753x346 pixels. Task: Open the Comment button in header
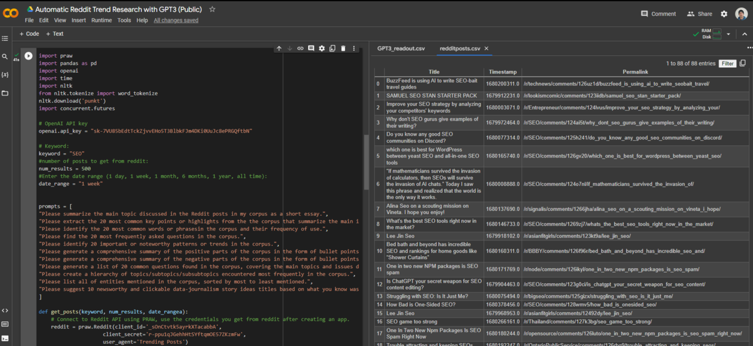[658, 14]
